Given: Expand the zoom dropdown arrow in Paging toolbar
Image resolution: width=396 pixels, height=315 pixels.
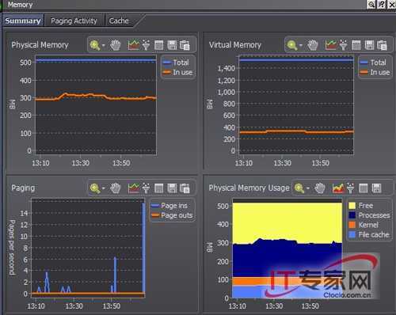Looking at the screenshot, I should point(104,188).
